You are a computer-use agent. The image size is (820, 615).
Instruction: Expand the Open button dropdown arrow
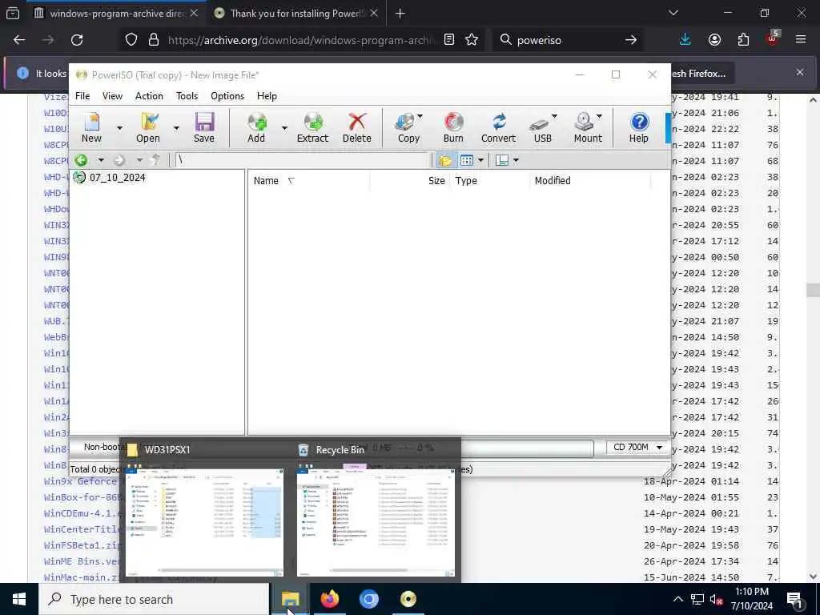point(176,127)
